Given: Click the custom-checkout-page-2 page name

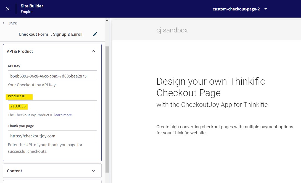Looking at the screenshot, I should pos(236,9).
